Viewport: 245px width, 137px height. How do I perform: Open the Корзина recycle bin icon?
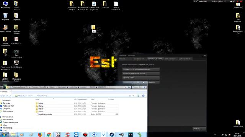point(5,17)
